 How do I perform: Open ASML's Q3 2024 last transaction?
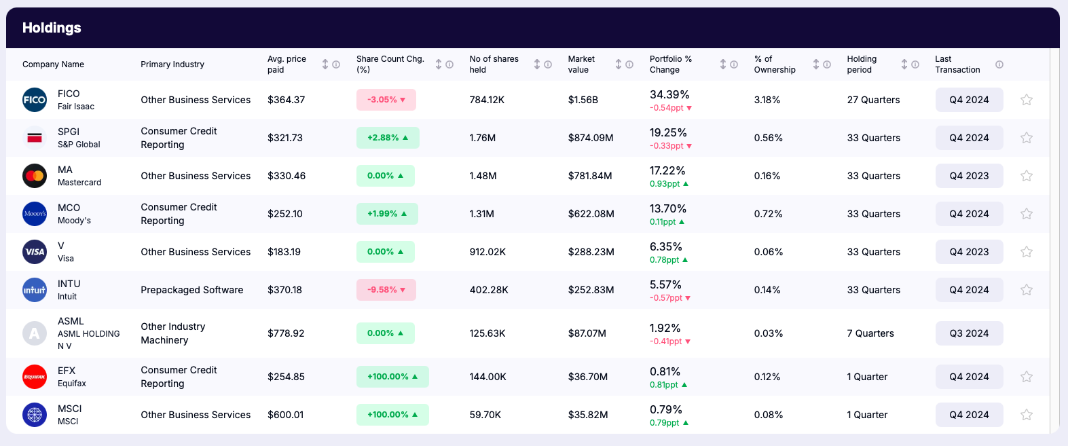[969, 333]
